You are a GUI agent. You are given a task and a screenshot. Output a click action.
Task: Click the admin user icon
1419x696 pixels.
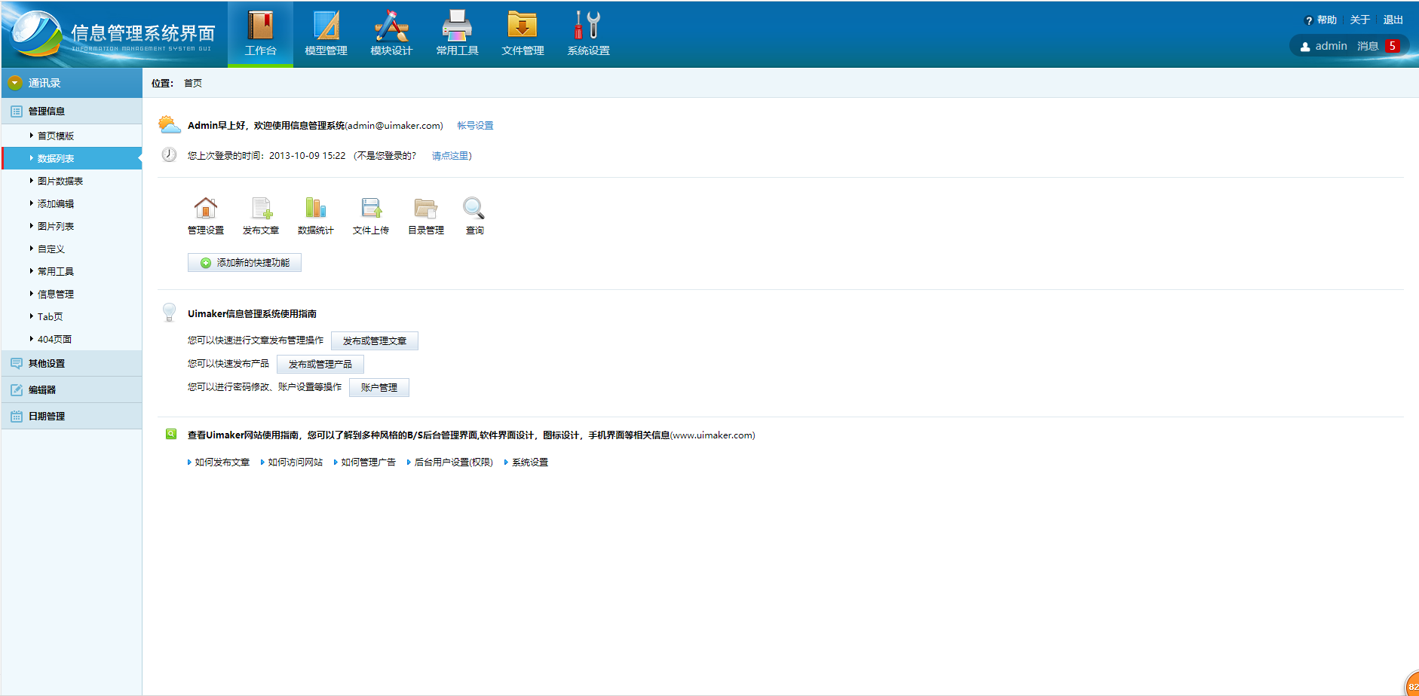(x=1305, y=47)
